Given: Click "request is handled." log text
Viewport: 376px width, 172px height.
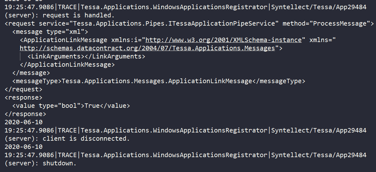Looking at the screenshot, I should [x=79, y=15].
